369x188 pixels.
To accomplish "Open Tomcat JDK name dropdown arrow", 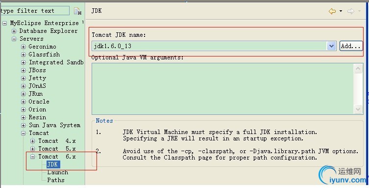I will [x=331, y=46].
